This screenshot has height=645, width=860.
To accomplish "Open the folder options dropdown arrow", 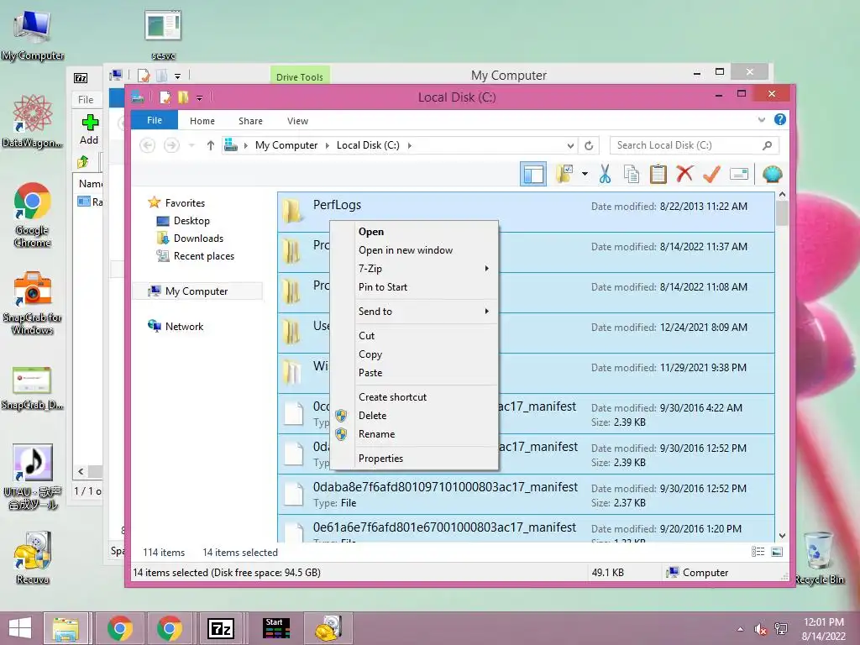I will tap(585, 175).
